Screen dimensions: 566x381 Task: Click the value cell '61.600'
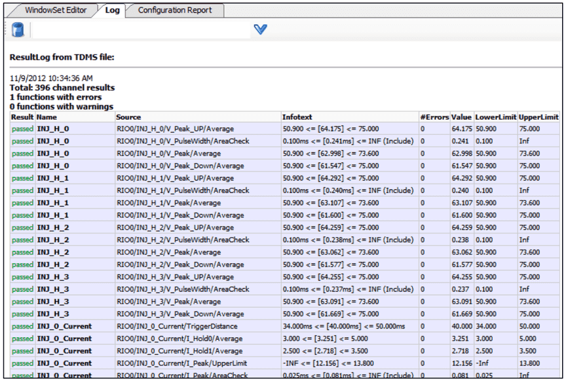462,215
